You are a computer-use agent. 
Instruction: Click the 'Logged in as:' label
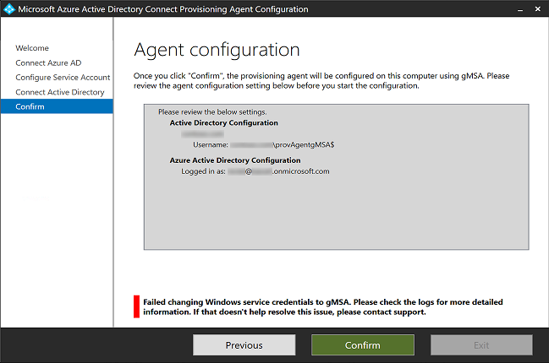tap(203, 171)
